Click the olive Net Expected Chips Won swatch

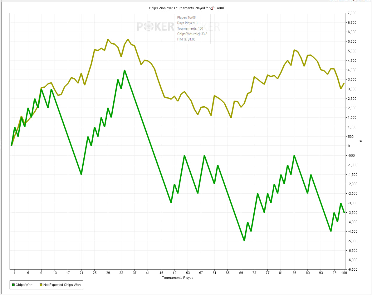tap(41, 285)
